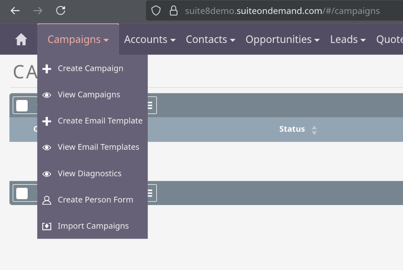The width and height of the screenshot is (403, 270).
Task: Click the browser address bar URL
Action: [x=282, y=11]
